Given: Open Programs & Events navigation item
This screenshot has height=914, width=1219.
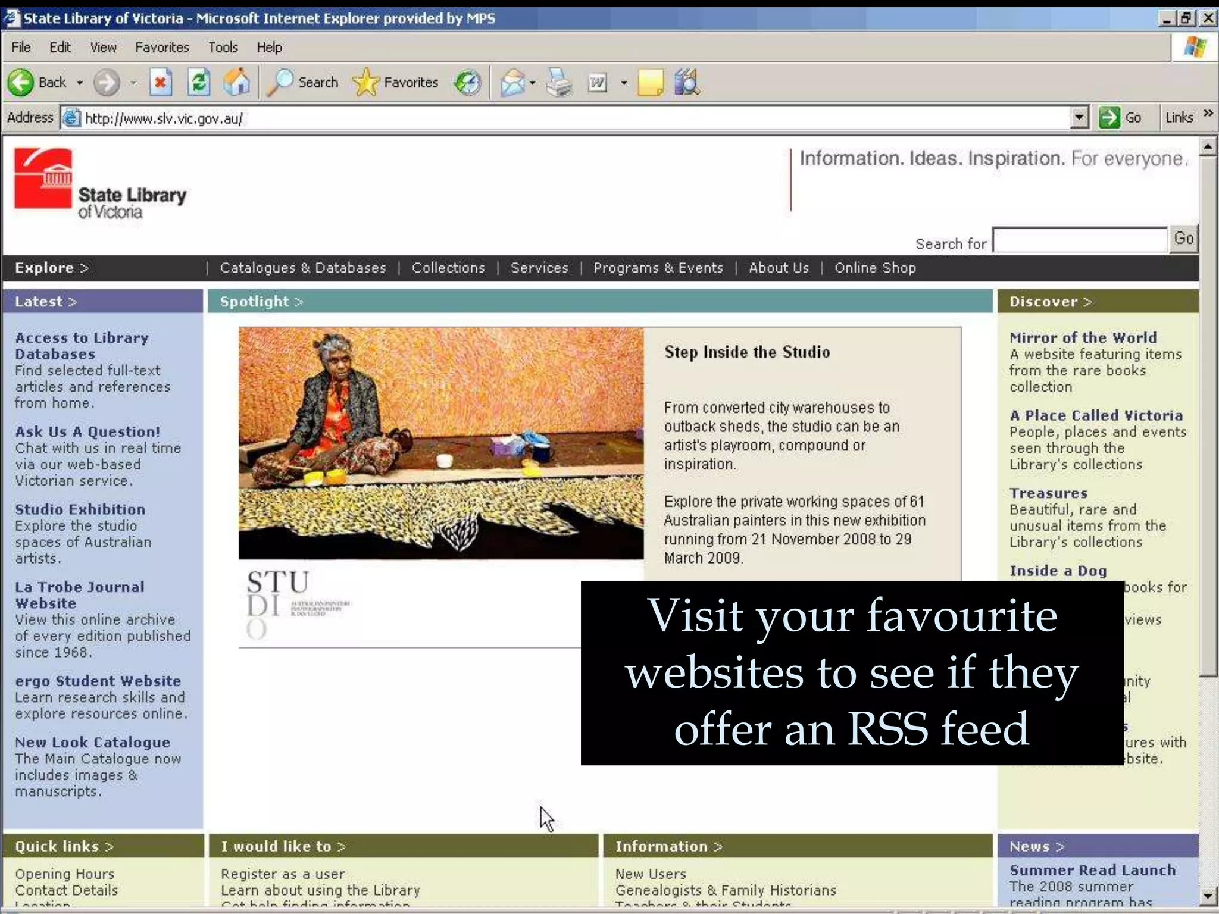Looking at the screenshot, I should click(658, 268).
